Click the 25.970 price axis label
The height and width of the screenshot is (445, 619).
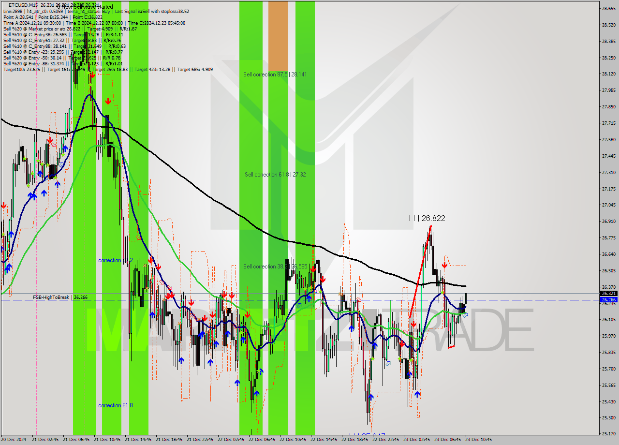[x=608, y=336]
